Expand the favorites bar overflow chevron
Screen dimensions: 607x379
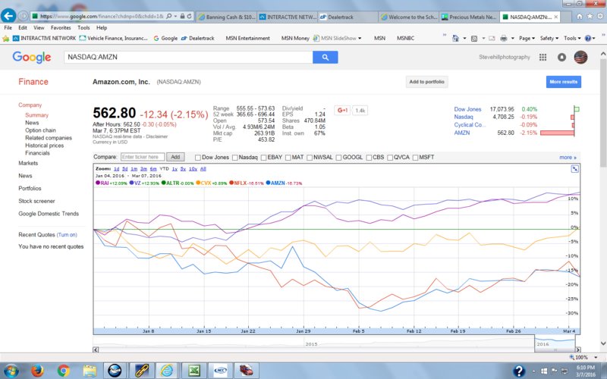click(445, 36)
